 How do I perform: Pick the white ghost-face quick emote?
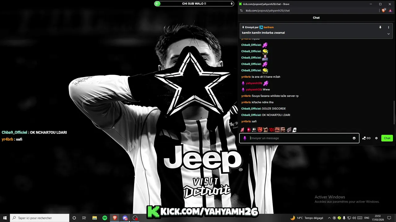[x=295, y=130]
